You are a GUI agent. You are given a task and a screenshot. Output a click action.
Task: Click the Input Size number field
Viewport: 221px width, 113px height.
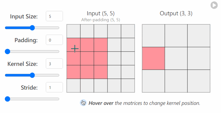pos(54,16)
